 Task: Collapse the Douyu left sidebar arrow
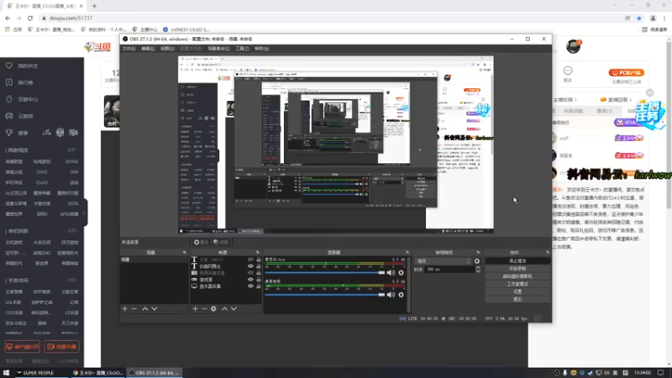coord(85,213)
